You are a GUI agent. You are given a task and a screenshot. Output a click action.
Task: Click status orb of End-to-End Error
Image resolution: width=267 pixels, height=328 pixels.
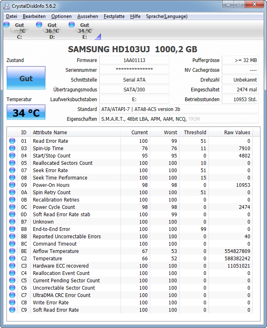[12, 229]
